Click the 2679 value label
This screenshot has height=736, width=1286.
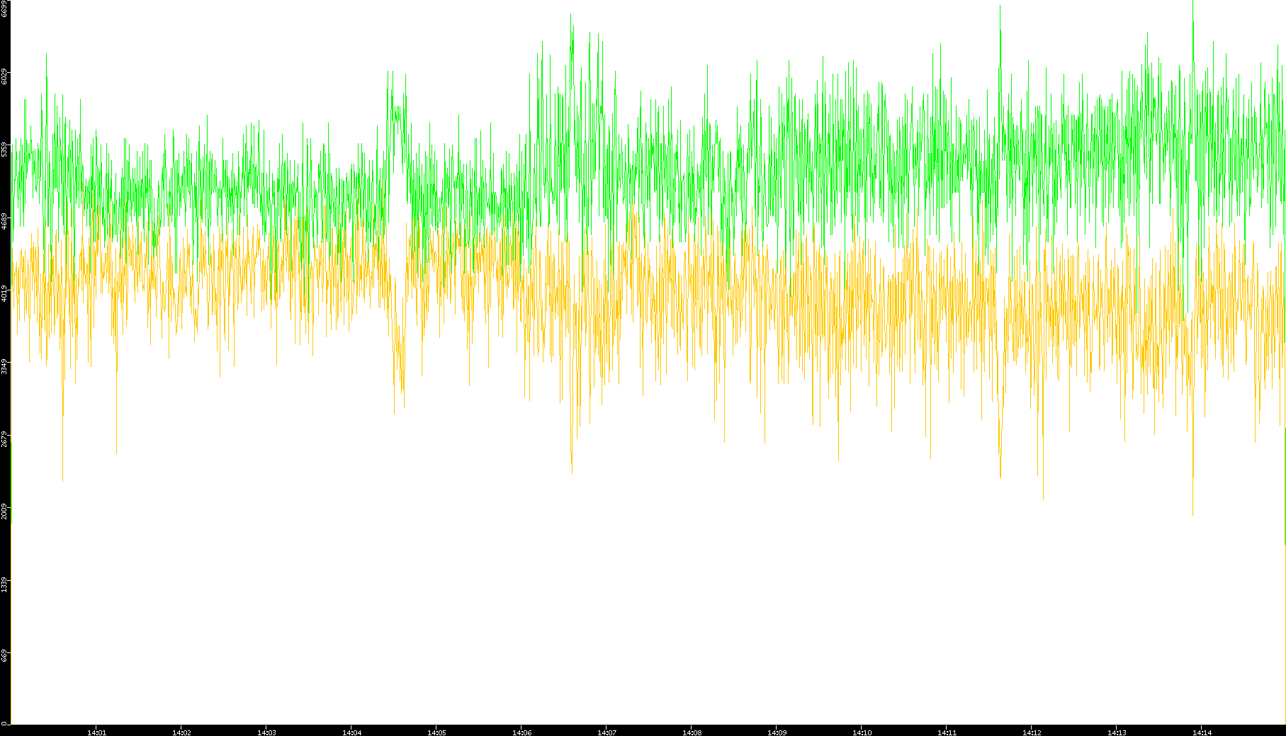click(4, 438)
